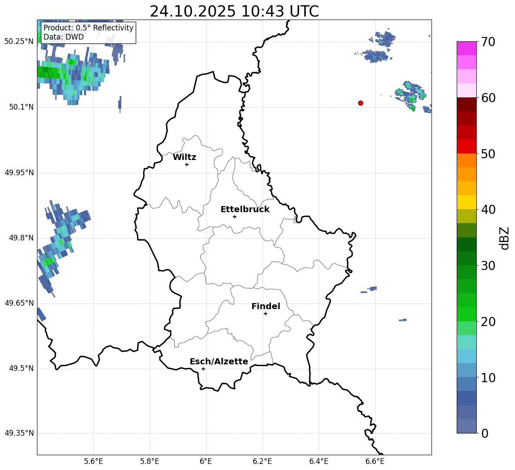Click the title 24.10.2025 10:43 UTC

tap(234, 11)
